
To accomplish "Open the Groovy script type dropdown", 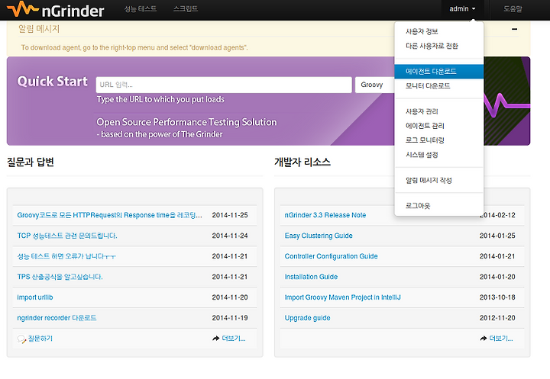I will coord(374,85).
